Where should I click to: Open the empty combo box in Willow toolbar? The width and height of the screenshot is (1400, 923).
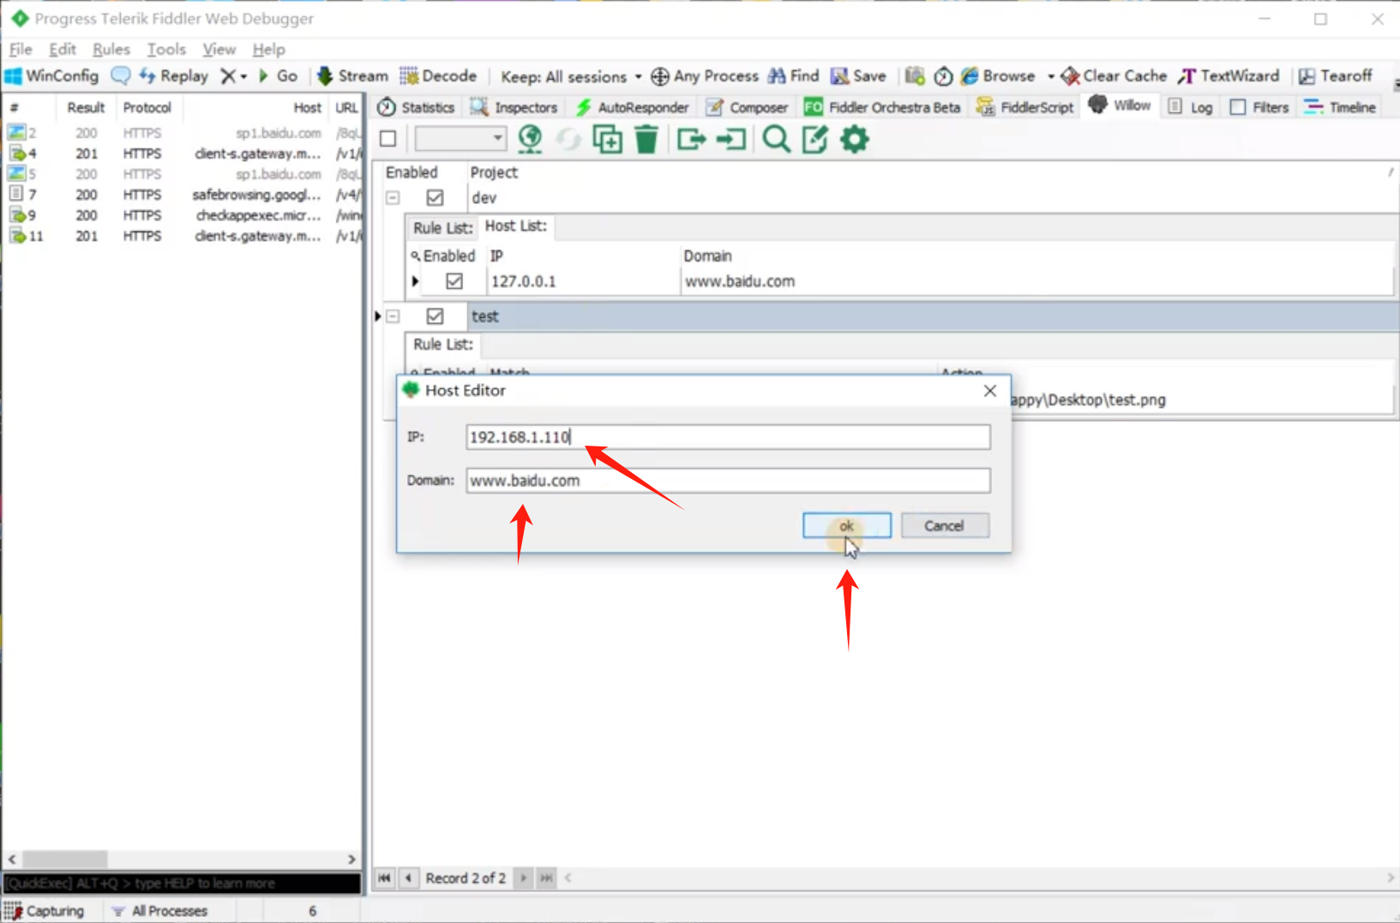[x=460, y=139]
